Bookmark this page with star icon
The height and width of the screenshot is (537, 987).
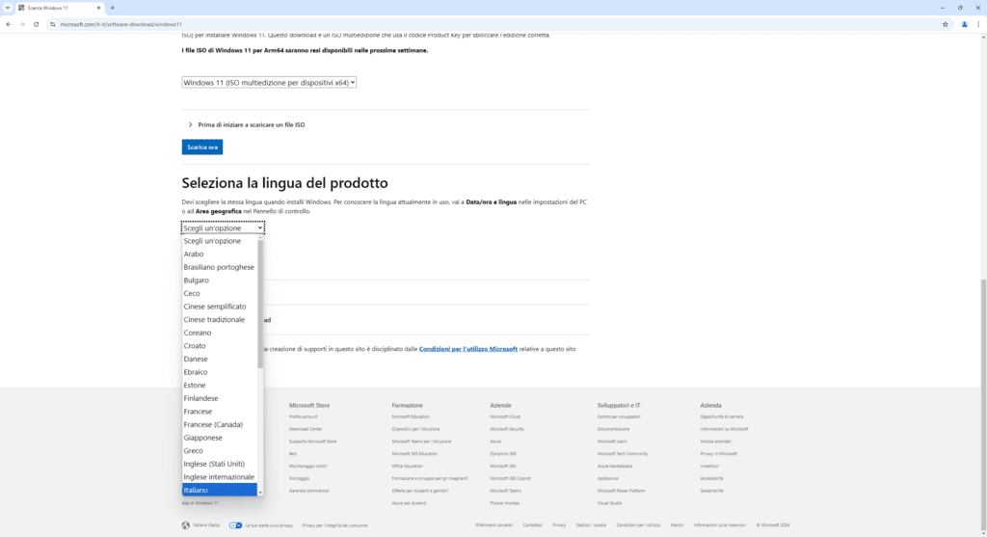945,24
